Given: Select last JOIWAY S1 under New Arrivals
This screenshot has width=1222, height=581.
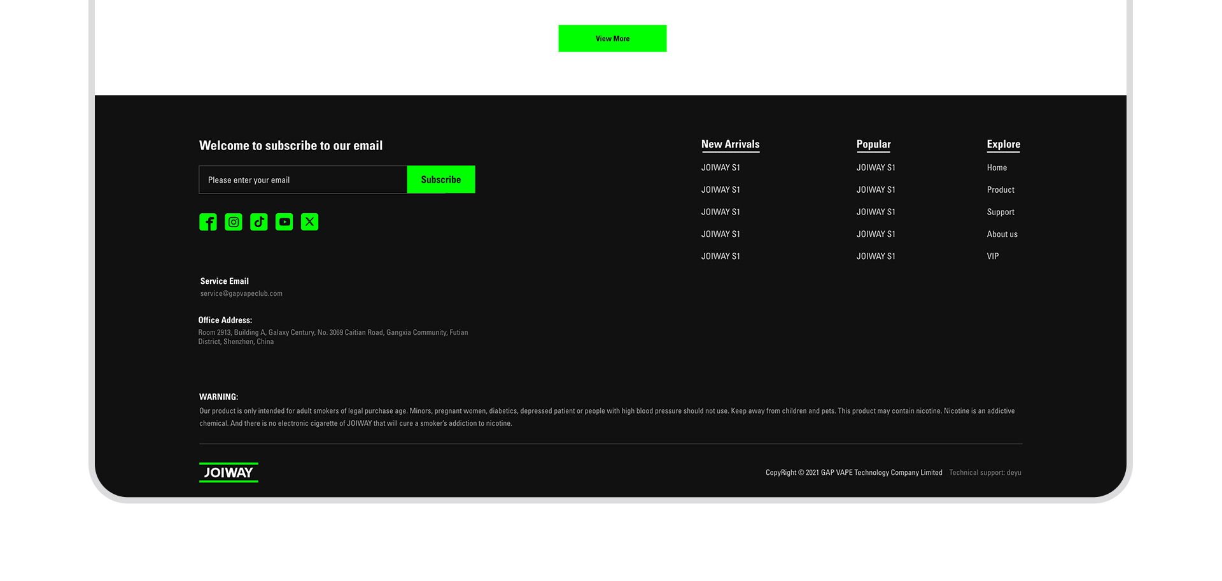Looking at the screenshot, I should pos(720,256).
